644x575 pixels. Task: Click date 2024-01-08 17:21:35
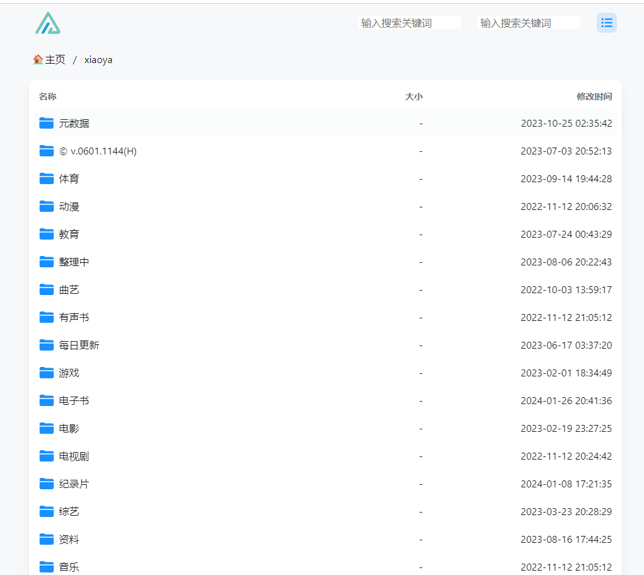[x=566, y=484]
